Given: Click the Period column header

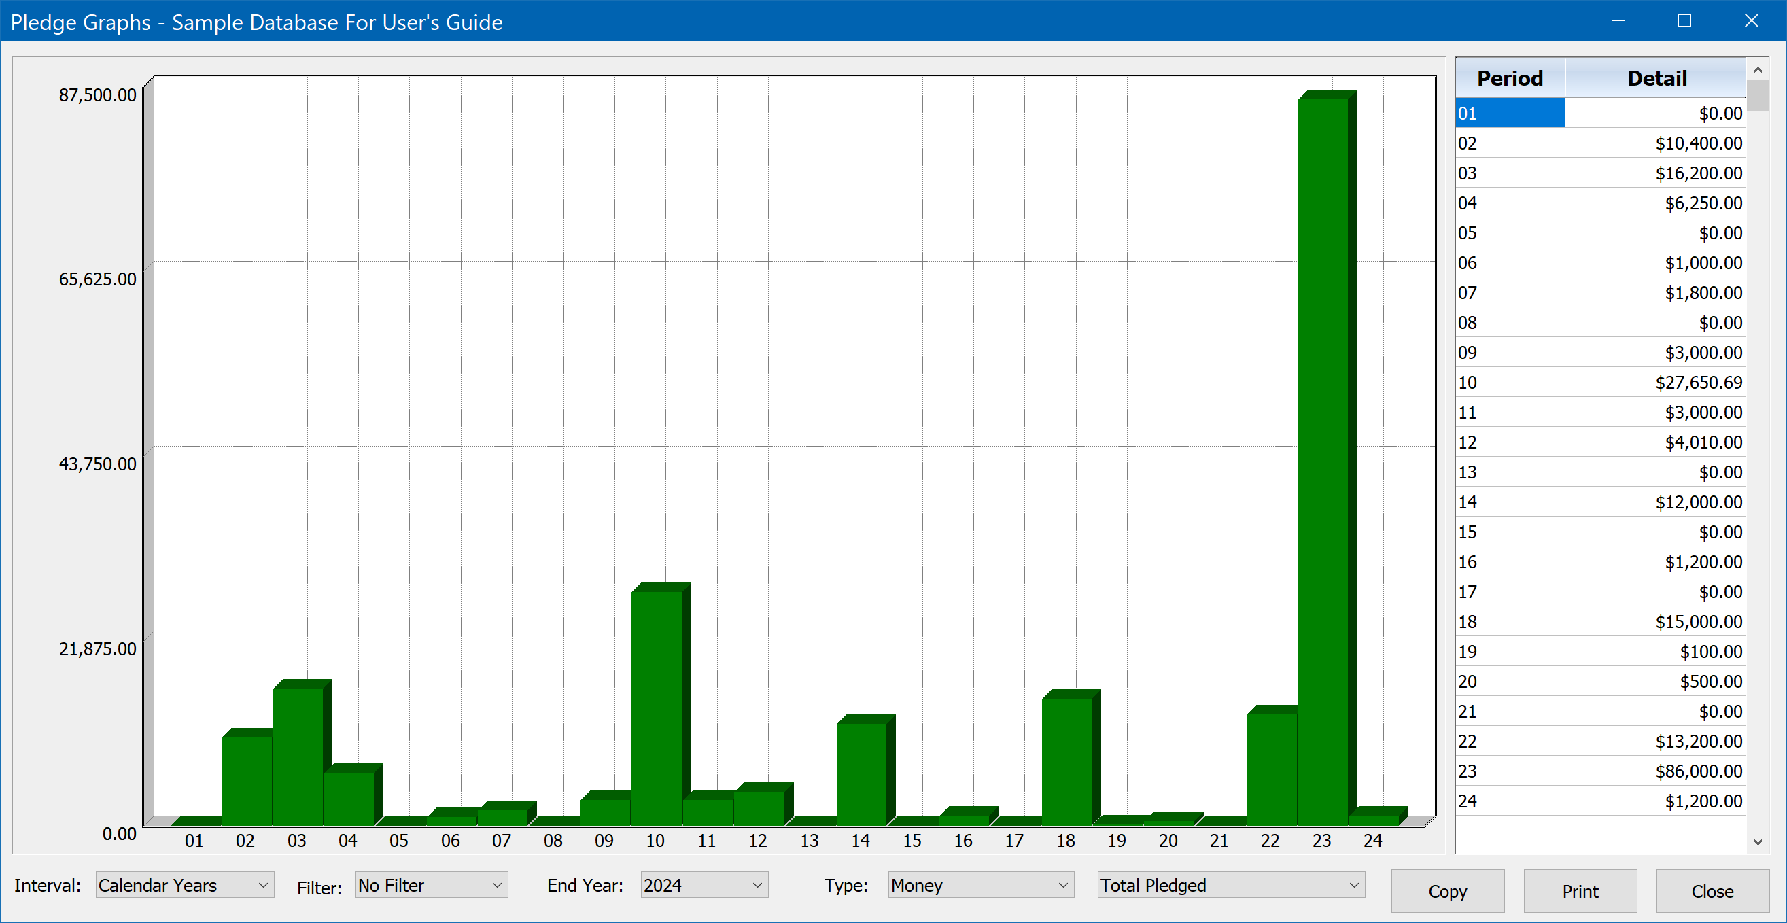Looking at the screenshot, I should [x=1510, y=78].
